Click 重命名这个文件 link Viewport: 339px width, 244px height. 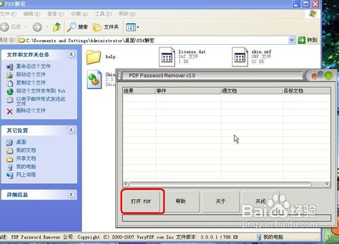pos(33,66)
